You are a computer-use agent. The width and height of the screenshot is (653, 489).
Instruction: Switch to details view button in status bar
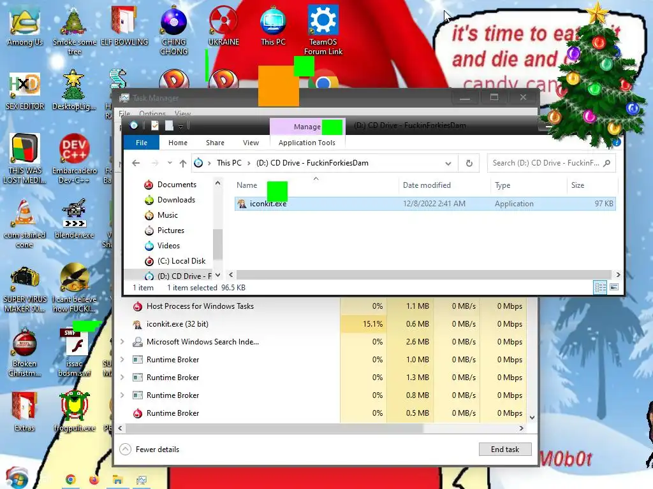point(600,287)
